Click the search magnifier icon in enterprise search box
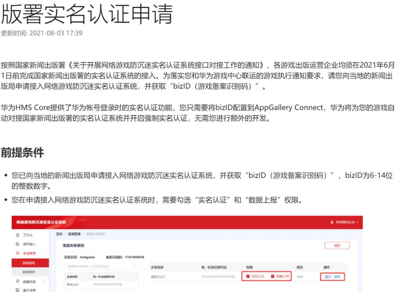This screenshot has height=294, width=395. [x=135, y=266]
